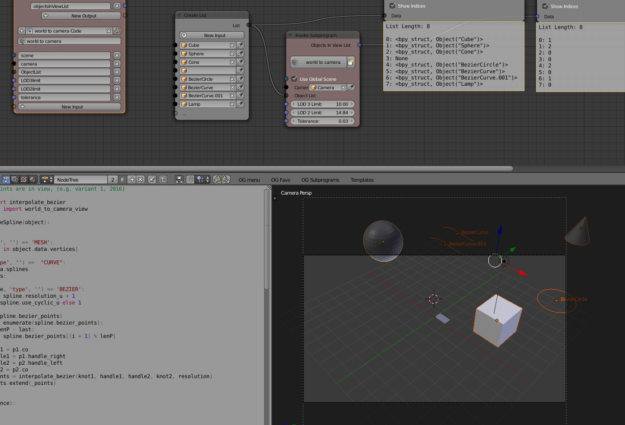Pick object for empty Create List slot
The image size is (625, 425).
tap(240, 71)
